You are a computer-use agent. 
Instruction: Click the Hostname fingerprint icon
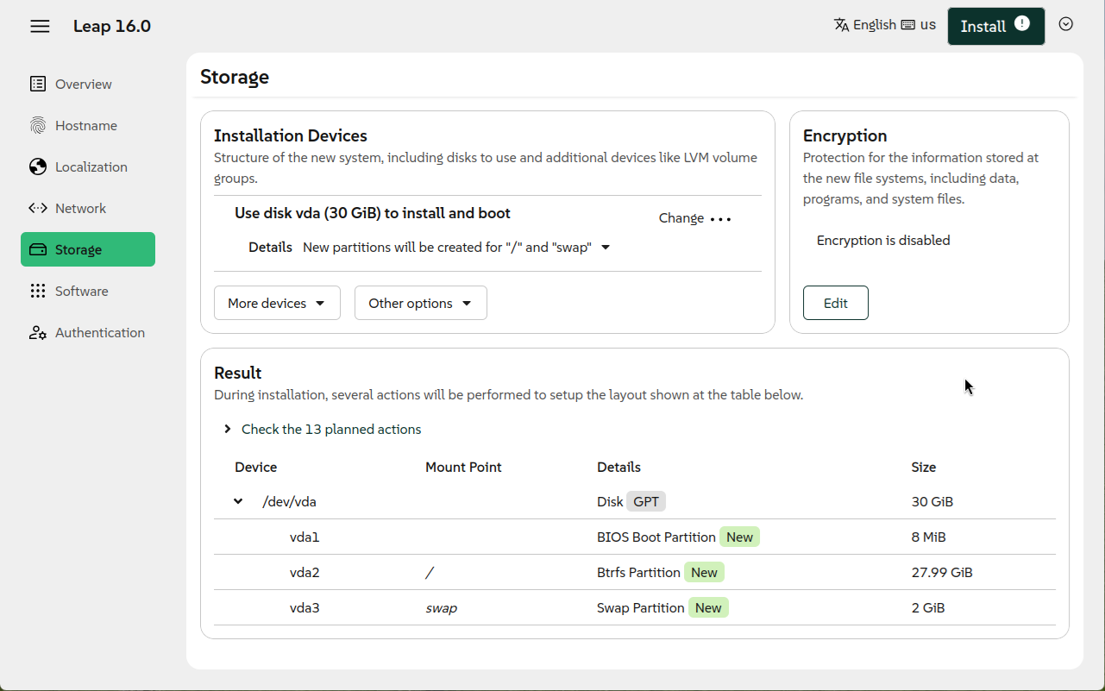click(x=38, y=125)
